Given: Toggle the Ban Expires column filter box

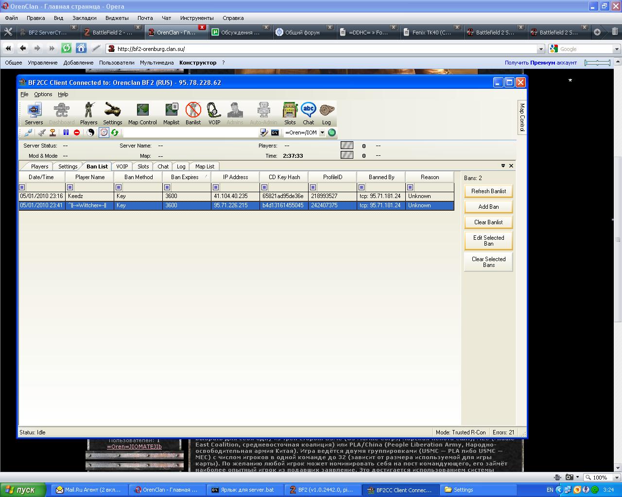Looking at the screenshot, I should [167, 187].
